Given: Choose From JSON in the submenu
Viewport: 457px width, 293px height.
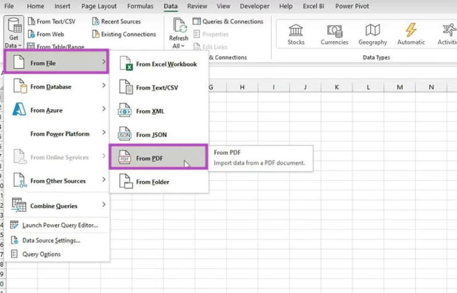Looking at the screenshot, I should [159, 135].
